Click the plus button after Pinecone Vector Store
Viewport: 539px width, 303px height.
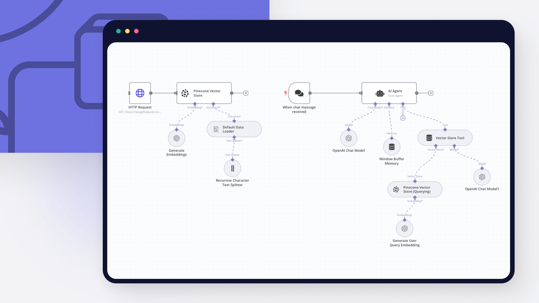(x=246, y=93)
